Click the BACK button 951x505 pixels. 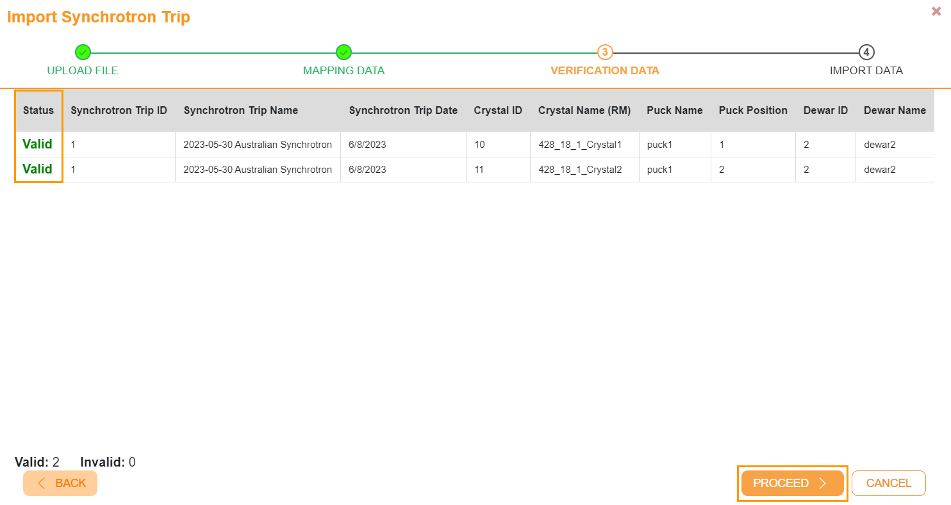(x=60, y=483)
